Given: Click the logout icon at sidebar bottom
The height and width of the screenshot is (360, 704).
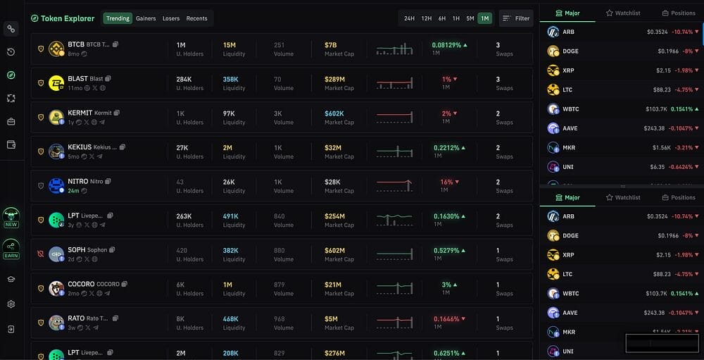Looking at the screenshot, I should click(11, 329).
